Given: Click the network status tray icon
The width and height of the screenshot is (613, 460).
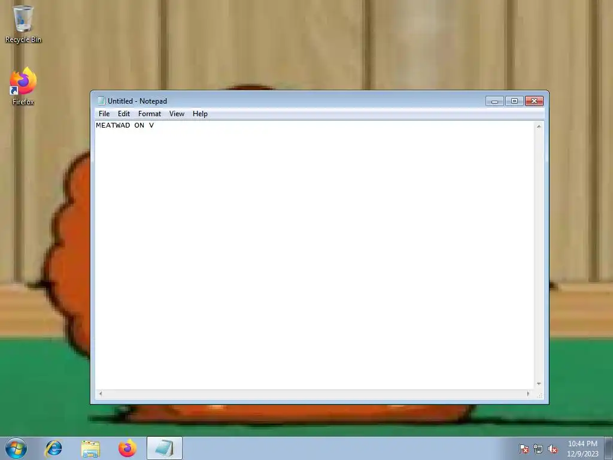Looking at the screenshot, I should pos(538,449).
